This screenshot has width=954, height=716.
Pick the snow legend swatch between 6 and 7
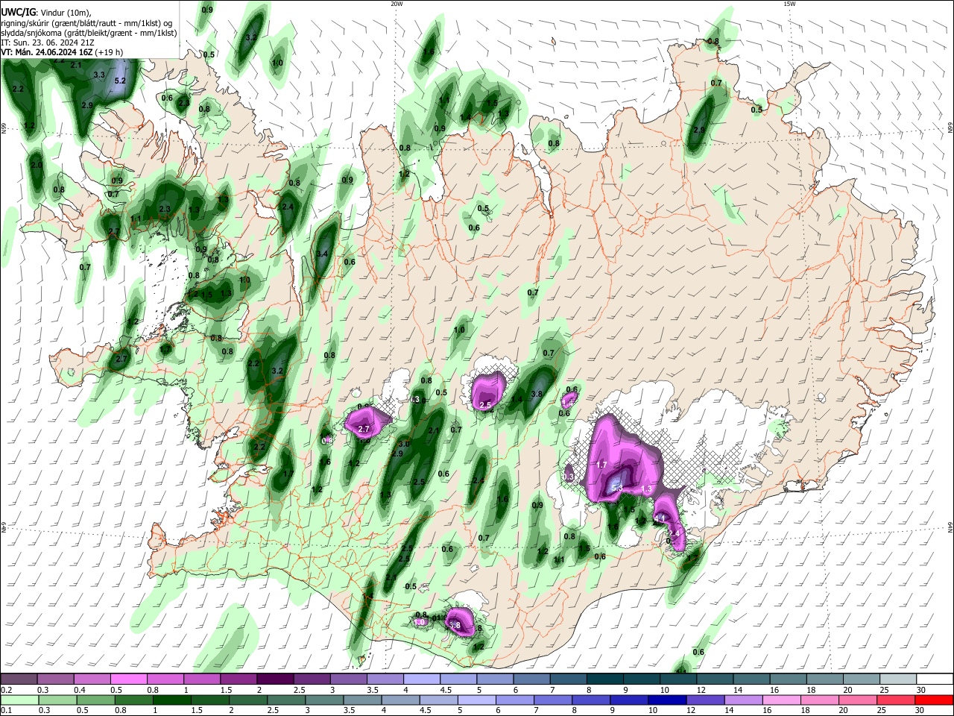531,679
